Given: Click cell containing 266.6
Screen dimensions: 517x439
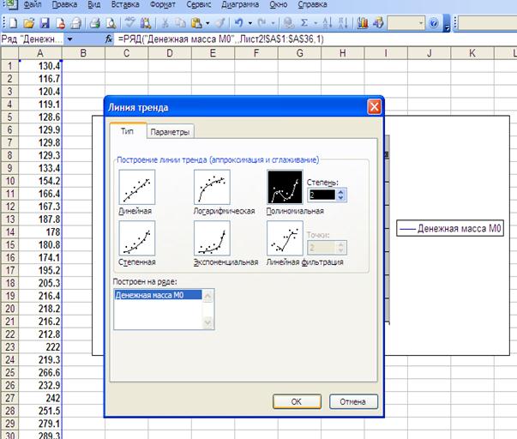Looking at the screenshot, I should [x=40, y=372].
